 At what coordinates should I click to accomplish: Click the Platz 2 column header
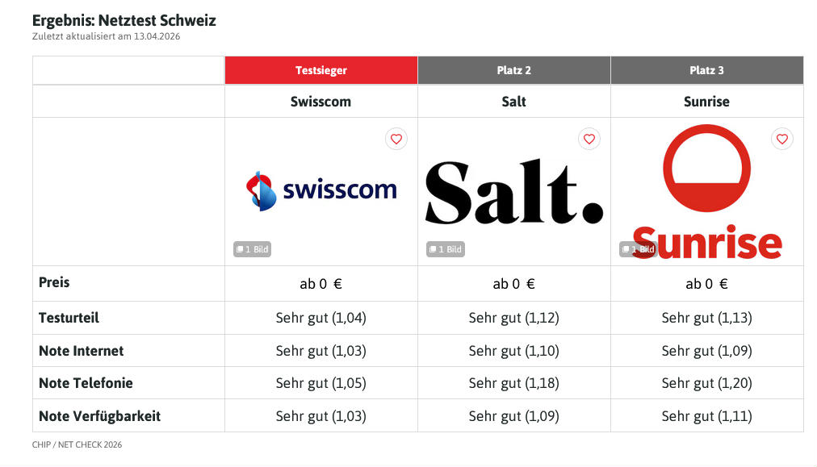tap(514, 70)
